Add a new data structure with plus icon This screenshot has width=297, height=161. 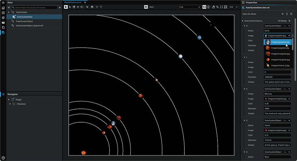pyautogui.click(x=60, y=8)
